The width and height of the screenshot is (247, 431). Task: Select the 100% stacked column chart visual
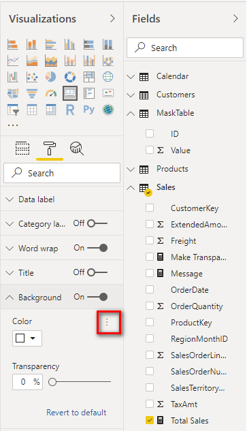tap(108, 44)
